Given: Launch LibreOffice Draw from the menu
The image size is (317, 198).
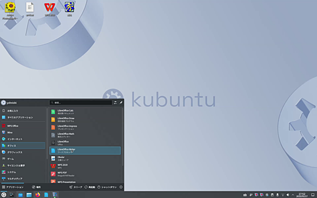Looking at the screenshot, I should pos(85,120).
